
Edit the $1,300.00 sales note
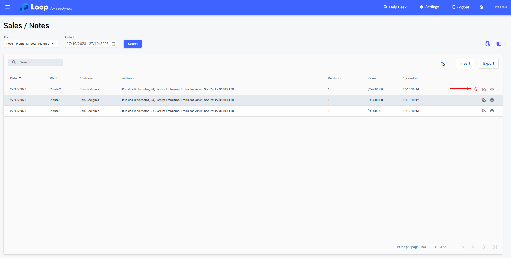(484, 111)
